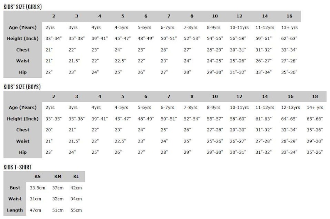330x219 pixels.
Task: Click the 13+ yrs age cell in girls table
Action: 289,27
